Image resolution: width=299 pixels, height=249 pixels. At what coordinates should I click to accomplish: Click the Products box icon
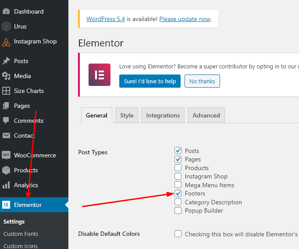[6, 170]
